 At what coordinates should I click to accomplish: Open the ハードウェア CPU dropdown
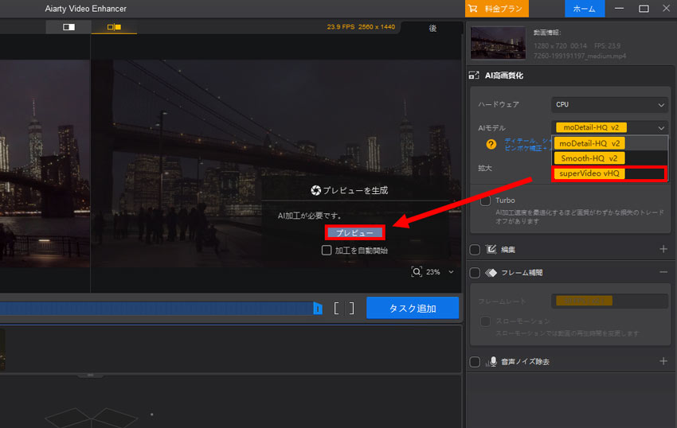click(x=609, y=104)
